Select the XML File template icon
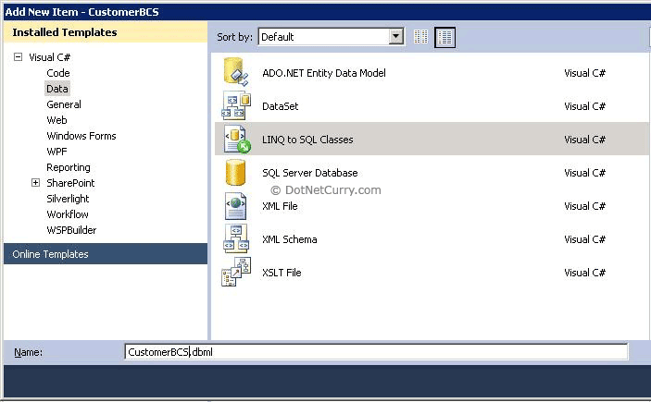Image resolution: width=651 pixels, height=402 pixels. click(235, 206)
